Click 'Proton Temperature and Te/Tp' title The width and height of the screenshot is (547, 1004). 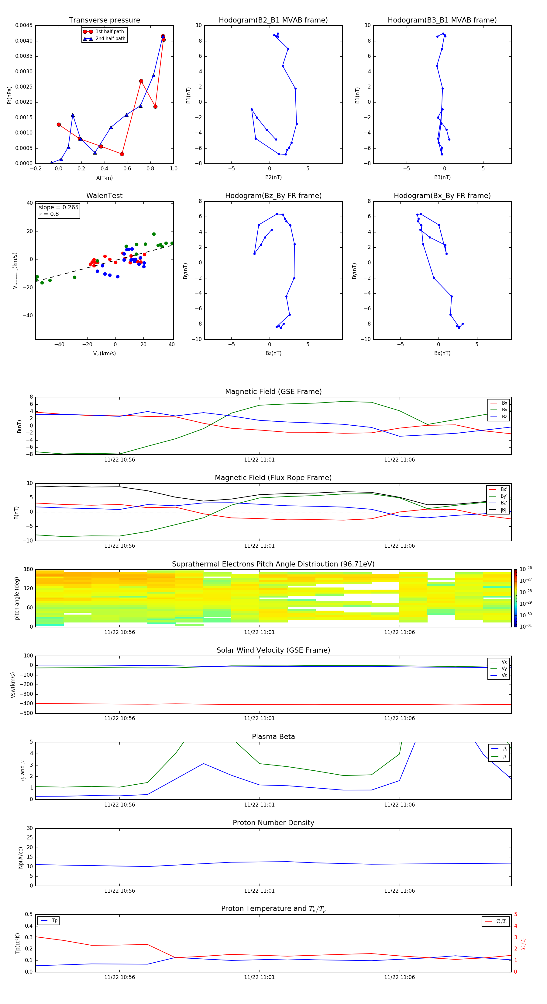273,909
